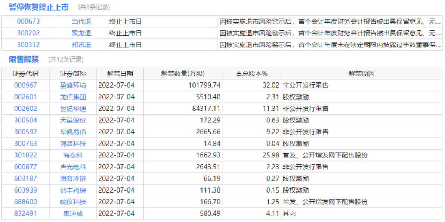The width and height of the screenshot is (445, 222).
Task: Select 股权激励 reason in 龙佰集团 row
Action: pyautogui.click(x=362, y=97)
